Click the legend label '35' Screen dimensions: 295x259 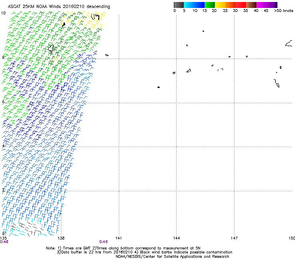click(x=246, y=10)
